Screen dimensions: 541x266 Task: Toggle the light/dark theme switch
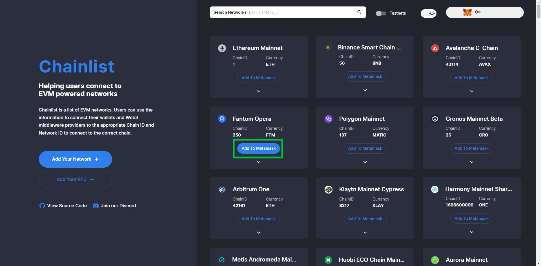pos(429,13)
